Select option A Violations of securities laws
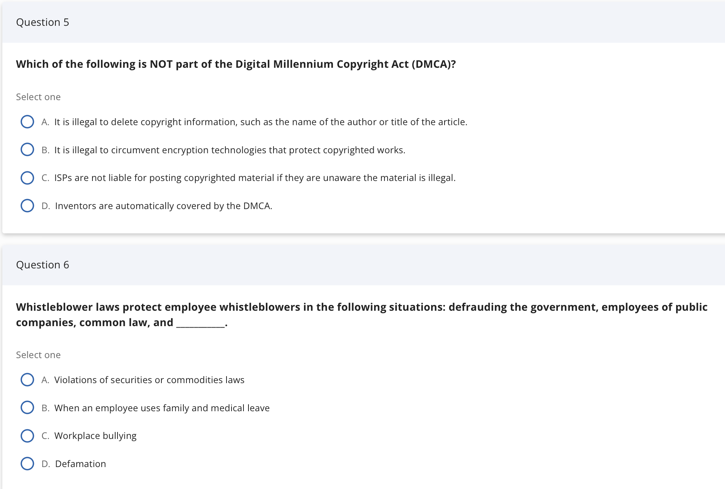Screen dimensions: 725x489 (x=27, y=380)
